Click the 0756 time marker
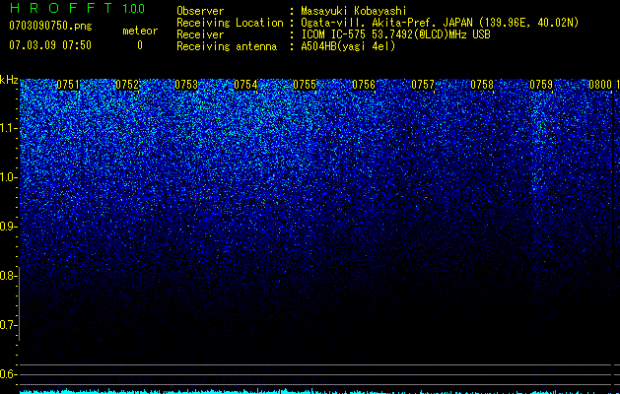This screenshot has height=394, width=620. (x=364, y=85)
